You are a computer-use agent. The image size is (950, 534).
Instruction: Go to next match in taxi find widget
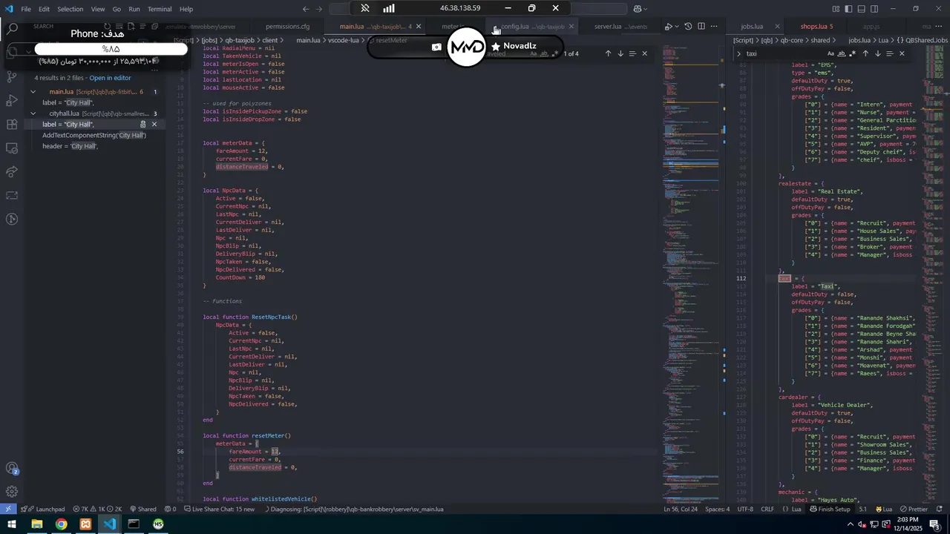[877, 53]
